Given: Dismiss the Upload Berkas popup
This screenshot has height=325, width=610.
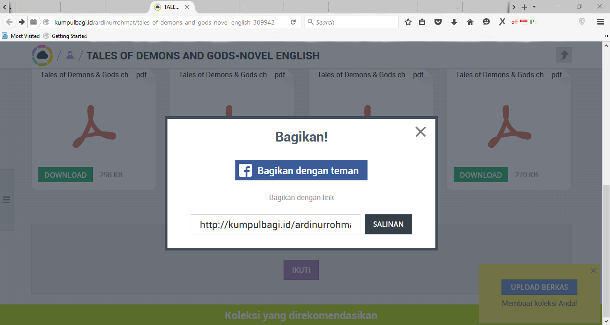Looking at the screenshot, I should tap(593, 271).
